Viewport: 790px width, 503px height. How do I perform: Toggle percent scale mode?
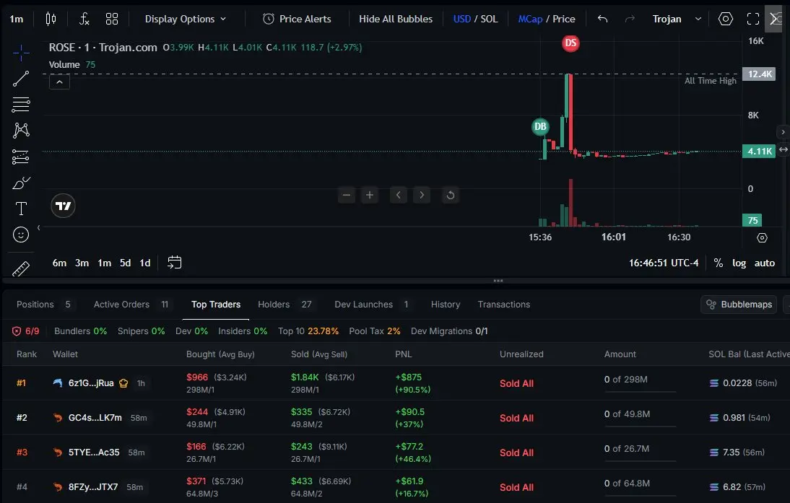coord(719,263)
